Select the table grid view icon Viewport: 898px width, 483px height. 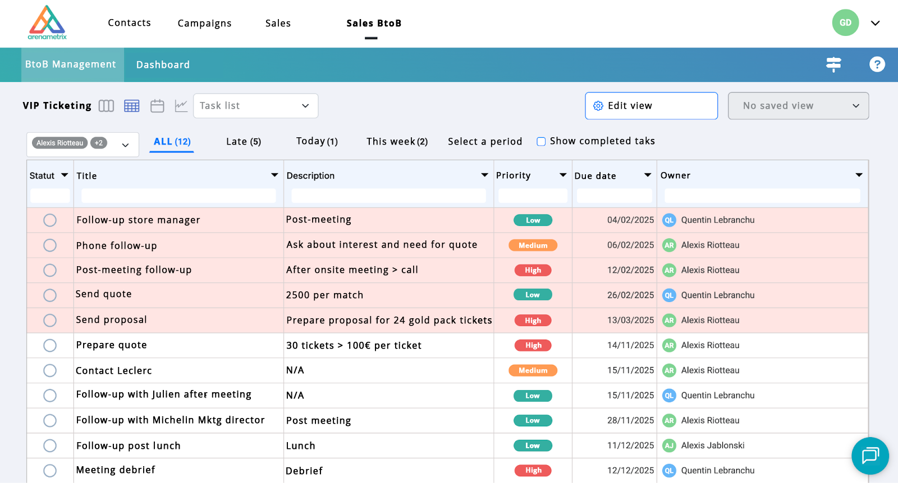[x=132, y=106]
